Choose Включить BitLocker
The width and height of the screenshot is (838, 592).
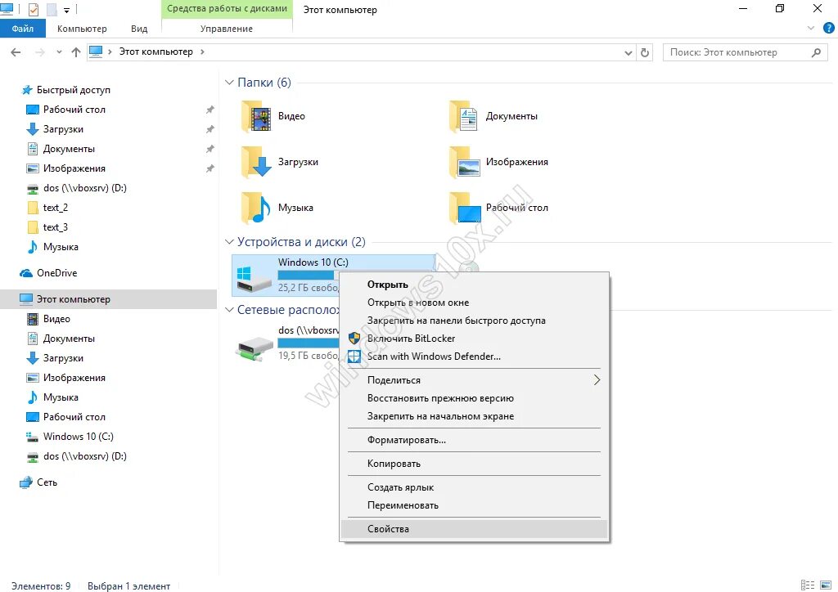[474, 339]
